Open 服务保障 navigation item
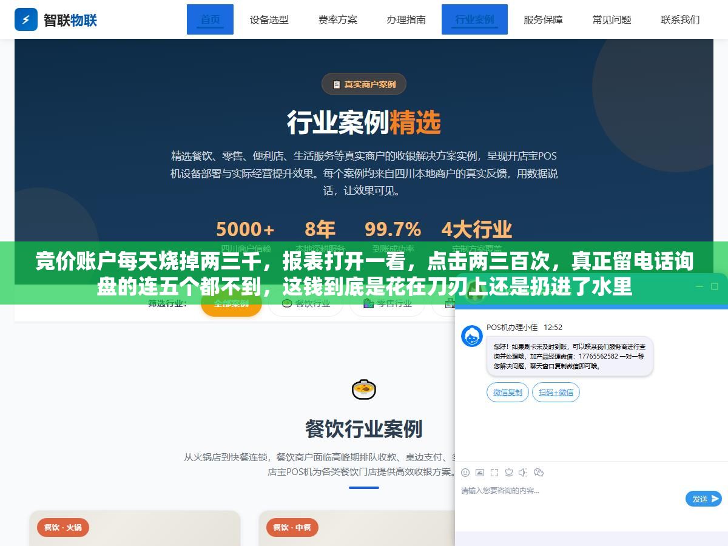Image resolution: width=728 pixels, height=546 pixels. (x=544, y=19)
